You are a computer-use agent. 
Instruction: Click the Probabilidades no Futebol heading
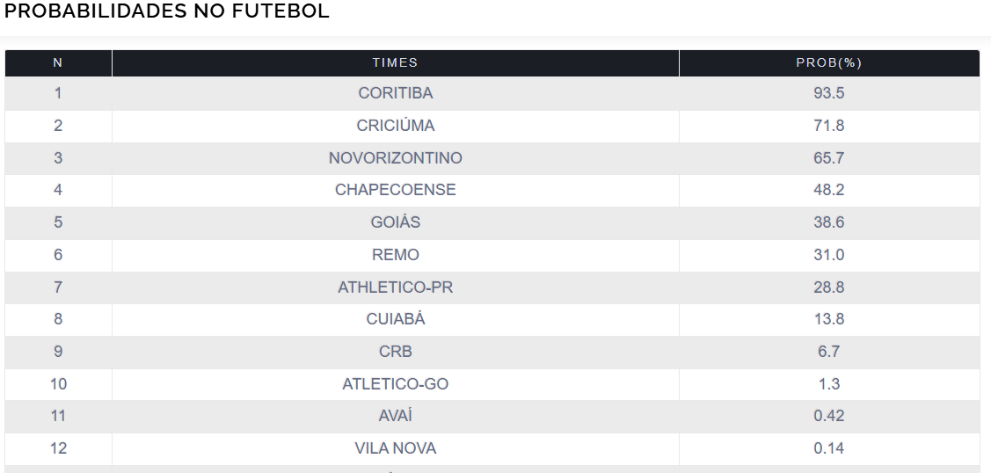(x=167, y=11)
